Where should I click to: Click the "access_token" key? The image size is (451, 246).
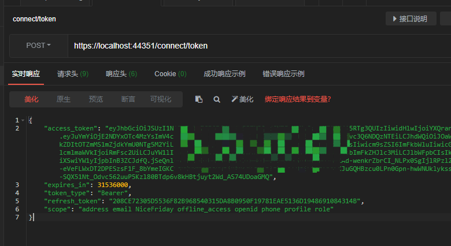(x=71, y=128)
